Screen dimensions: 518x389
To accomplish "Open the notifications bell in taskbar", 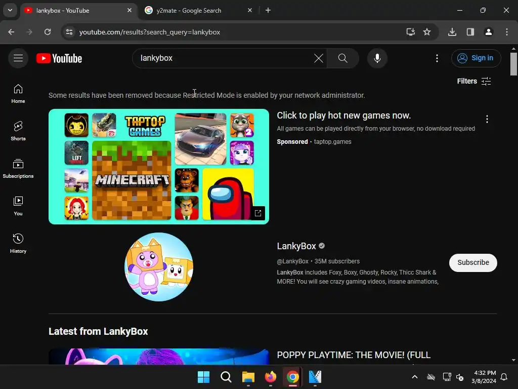I will (504, 377).
